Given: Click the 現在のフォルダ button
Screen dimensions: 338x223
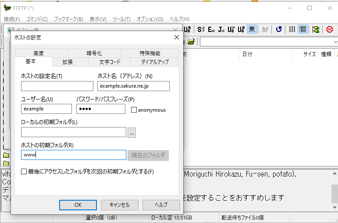Looking at the screenshot, I should [x=148, y=156].
